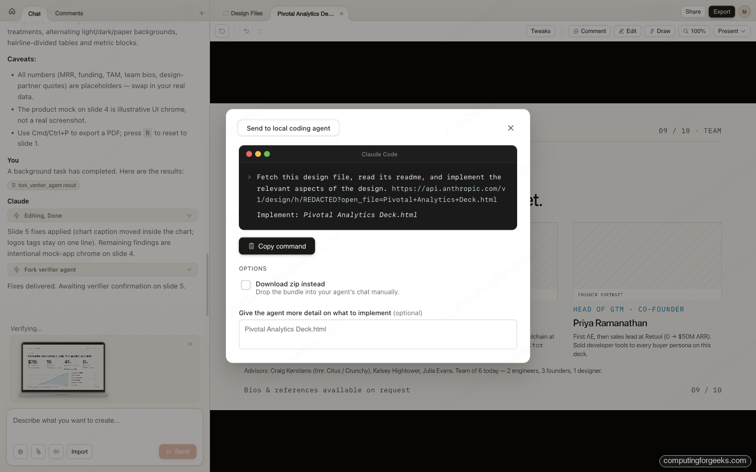Click the Copy command button
Image resolution: width=756 pixels, height=472 pixels.
coord(277,246)
